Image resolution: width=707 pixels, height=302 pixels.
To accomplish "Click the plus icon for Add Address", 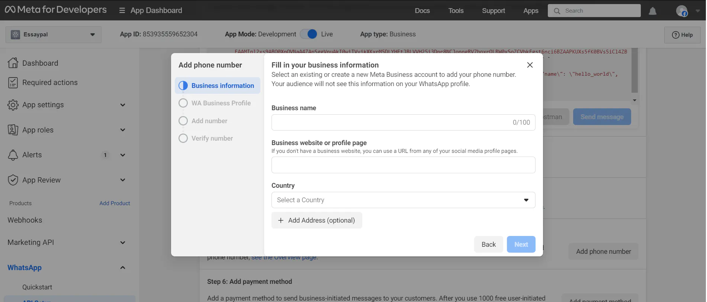I will coord(281,220).
